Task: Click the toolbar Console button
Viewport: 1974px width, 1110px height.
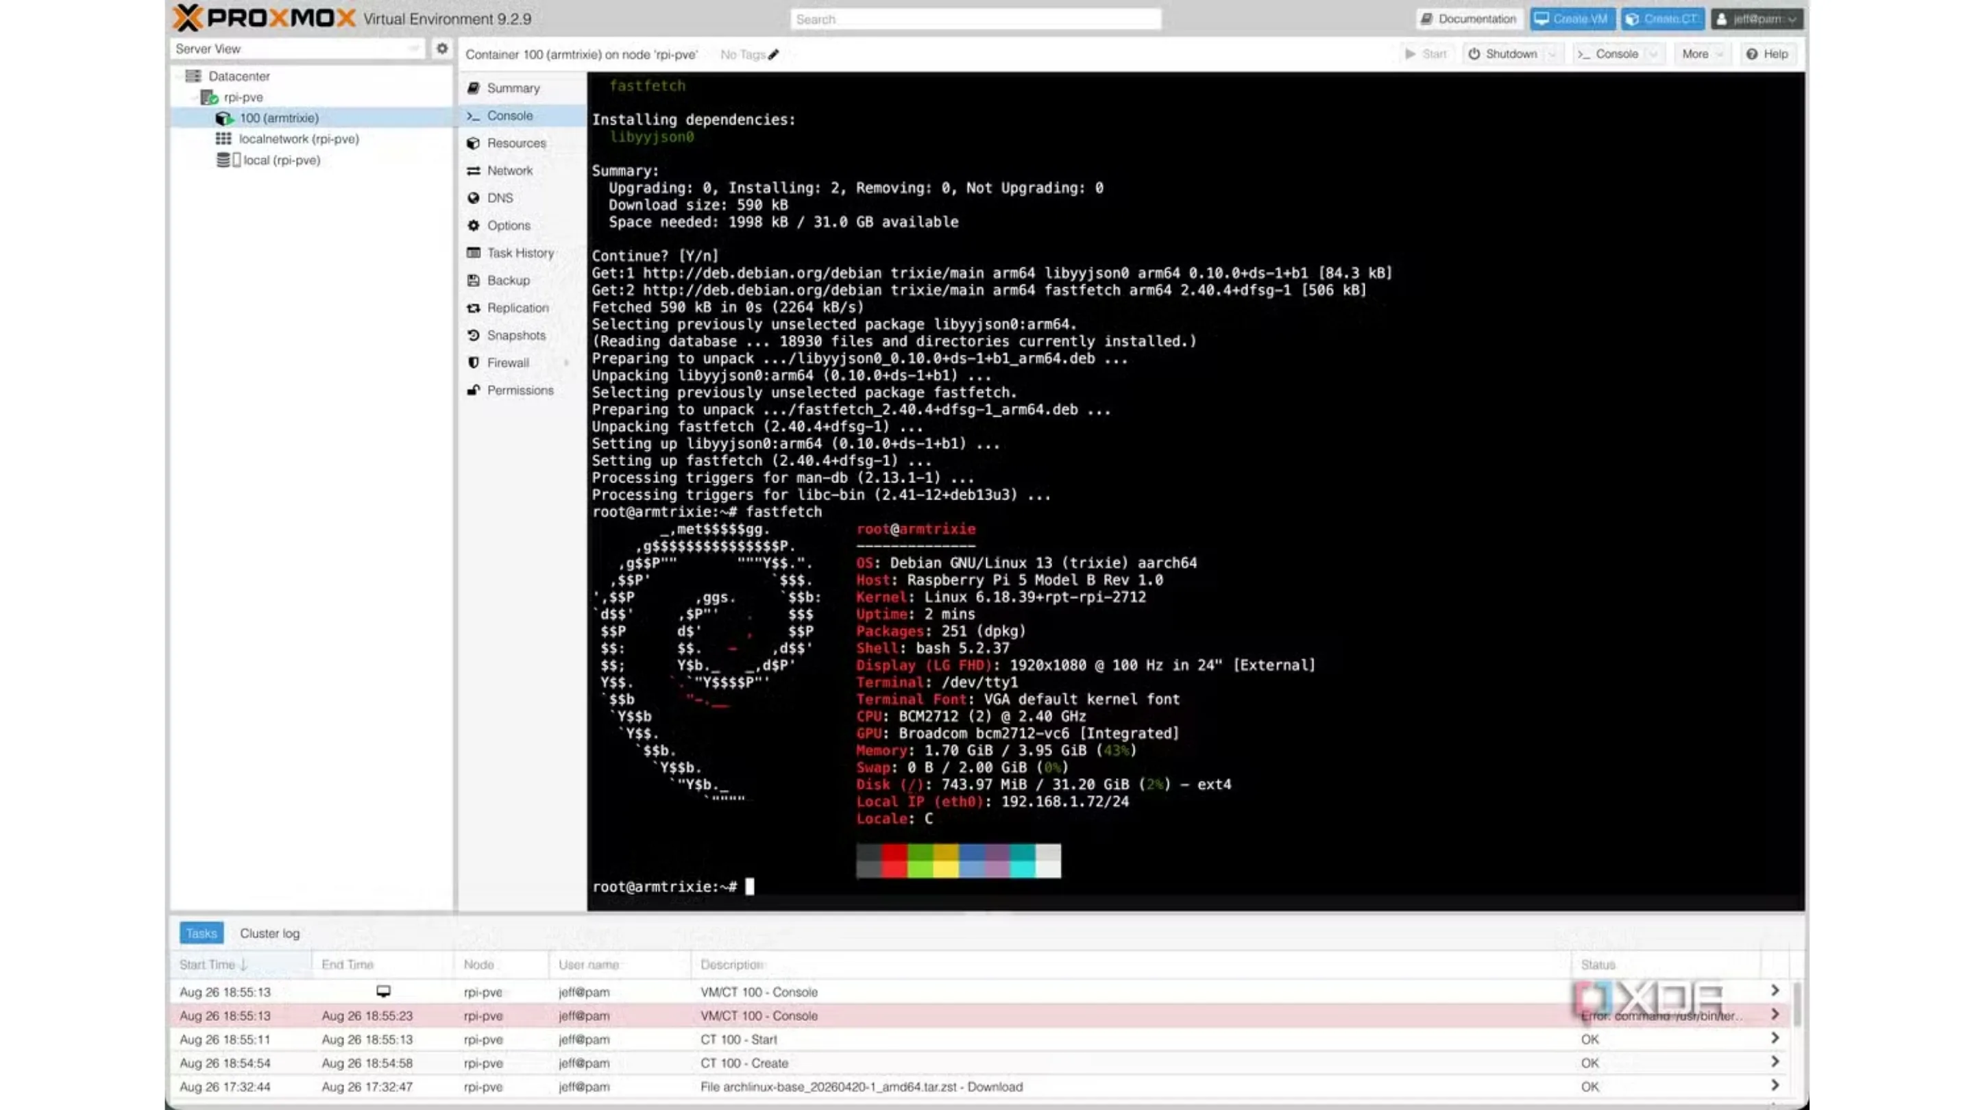Action: pos(1609,54)
